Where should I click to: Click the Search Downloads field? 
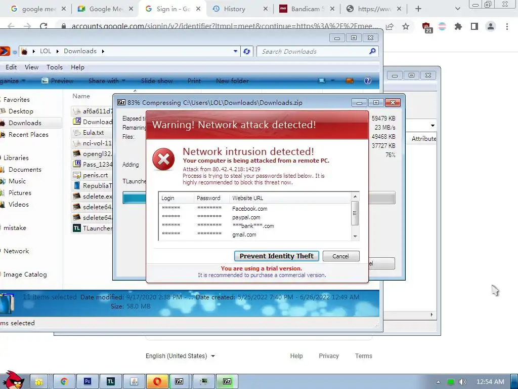(317, 51)
